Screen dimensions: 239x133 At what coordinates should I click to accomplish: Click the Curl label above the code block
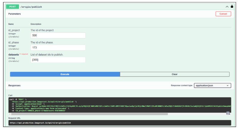coord(10,95)
